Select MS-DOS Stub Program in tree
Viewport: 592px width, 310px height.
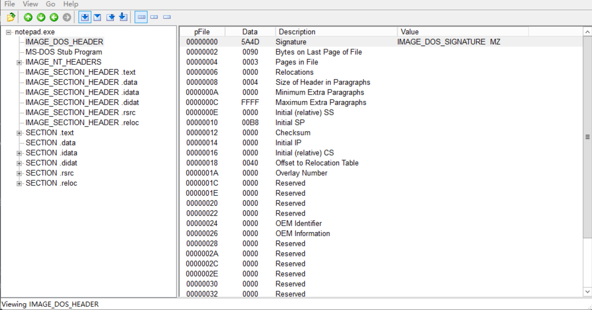(x=64, y=52)
